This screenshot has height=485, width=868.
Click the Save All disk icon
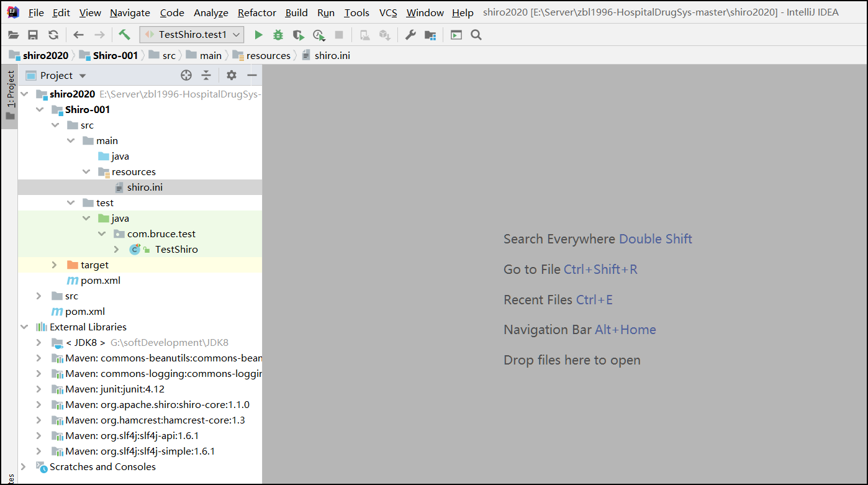33,35
